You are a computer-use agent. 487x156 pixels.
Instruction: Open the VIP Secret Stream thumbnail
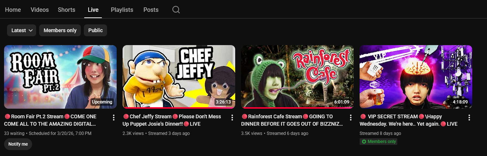(x=416, y=77)
